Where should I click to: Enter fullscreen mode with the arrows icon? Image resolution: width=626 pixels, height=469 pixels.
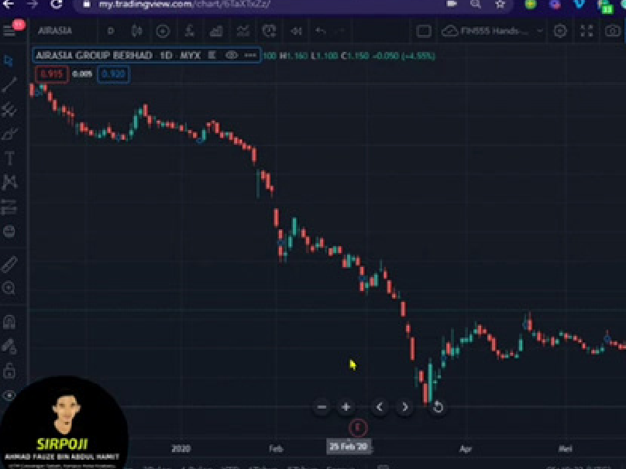click(586, 31)
